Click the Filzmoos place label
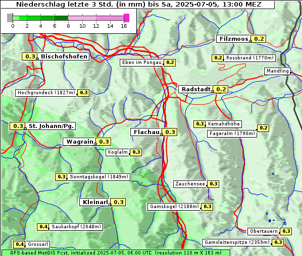The height and width of the screenshot is (256, 302). (x=233, y=39)
